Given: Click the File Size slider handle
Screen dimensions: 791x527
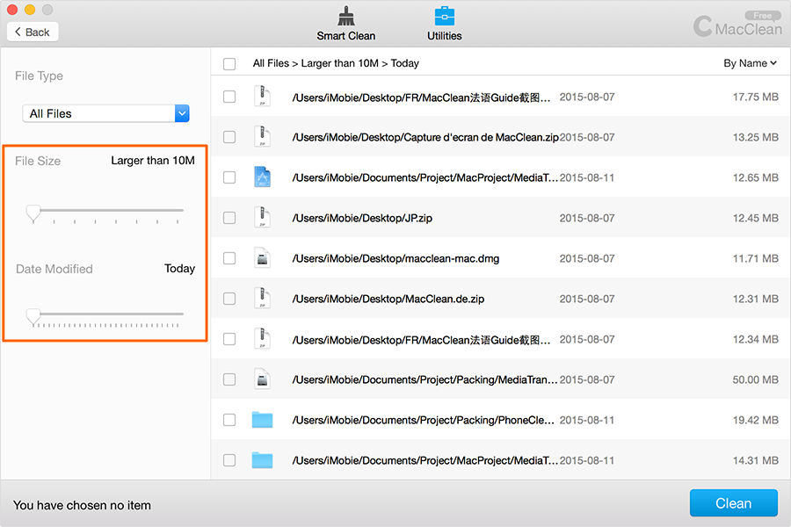Looking at the screenshot, I should click(33, 213).
